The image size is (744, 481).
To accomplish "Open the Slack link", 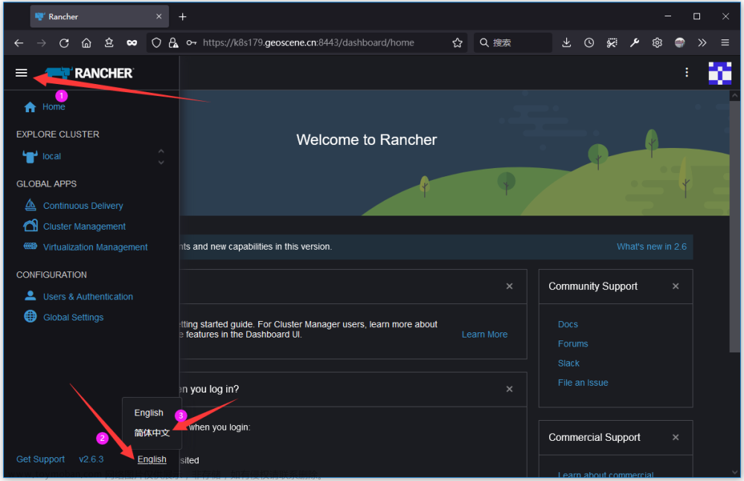I will [568, 364].
